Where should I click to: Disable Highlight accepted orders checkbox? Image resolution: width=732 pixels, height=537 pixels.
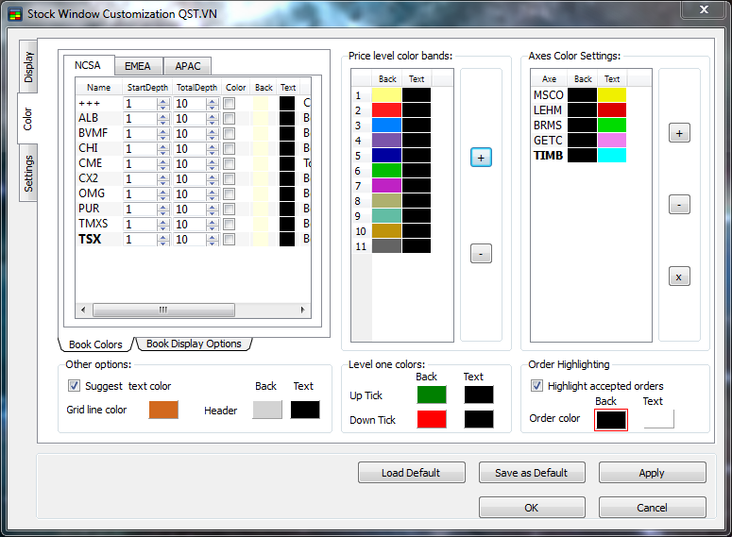(x=537, y=386)
